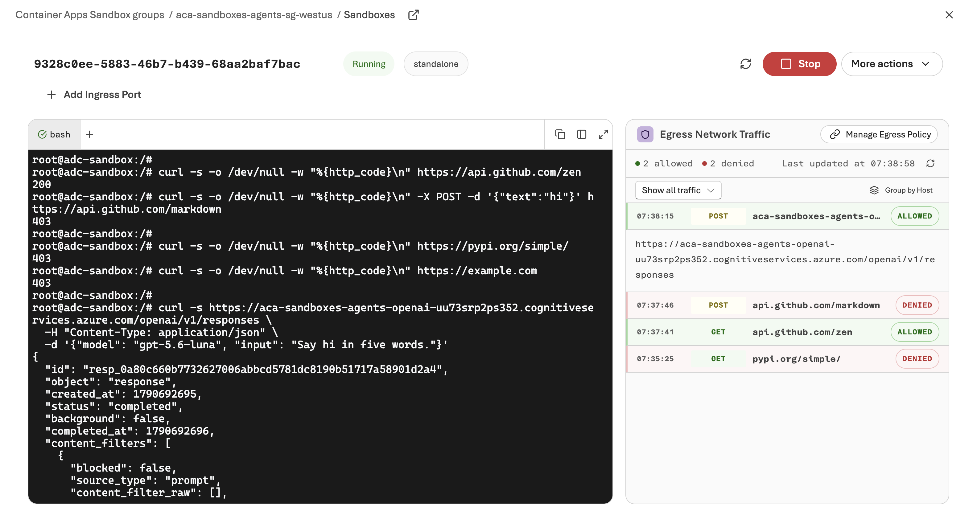Click the Running status badge
977x511 pixels.
coord(369,64)
